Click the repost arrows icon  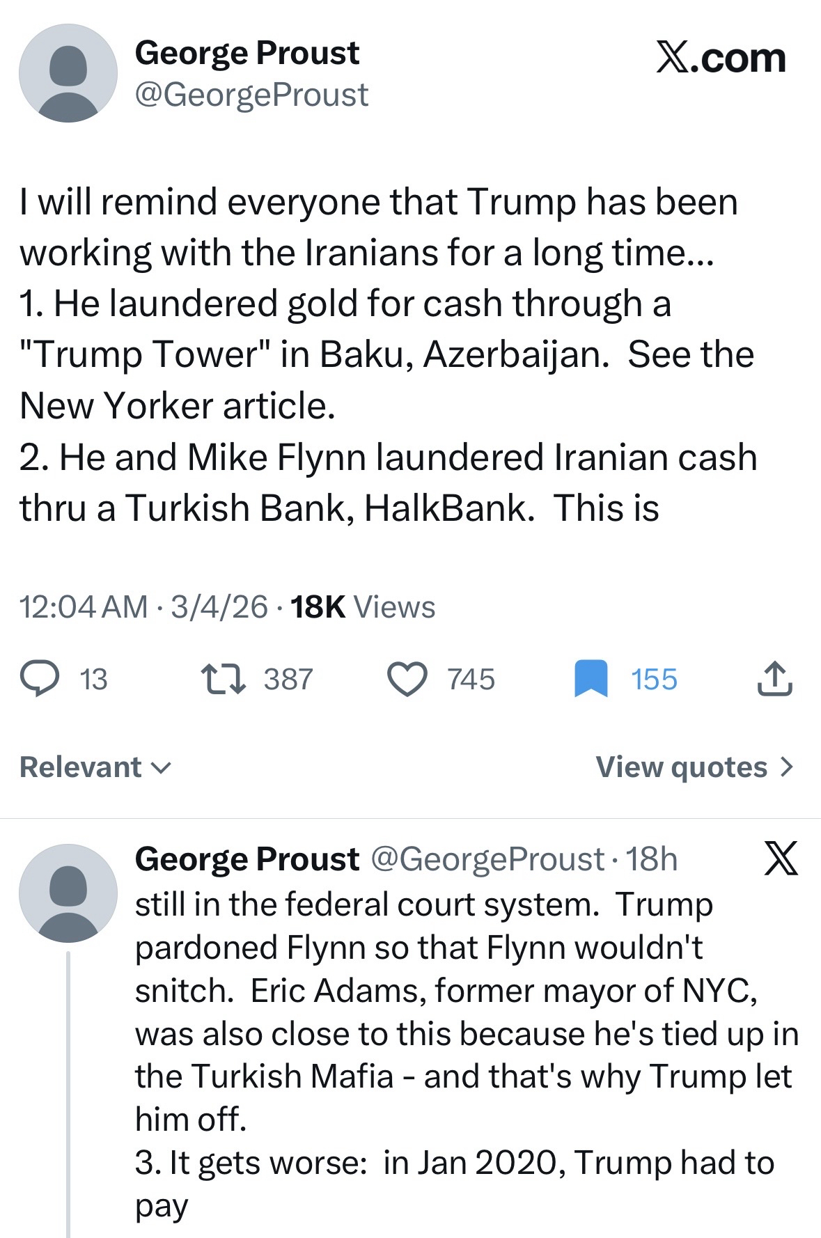(x=223, y=679)
